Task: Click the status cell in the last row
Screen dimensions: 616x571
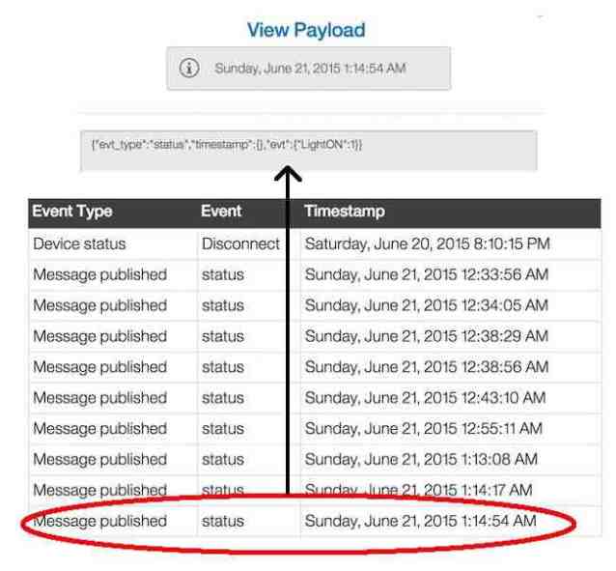Action: coord(223,521)
